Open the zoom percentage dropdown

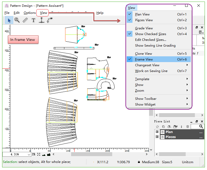pos(29,155)
